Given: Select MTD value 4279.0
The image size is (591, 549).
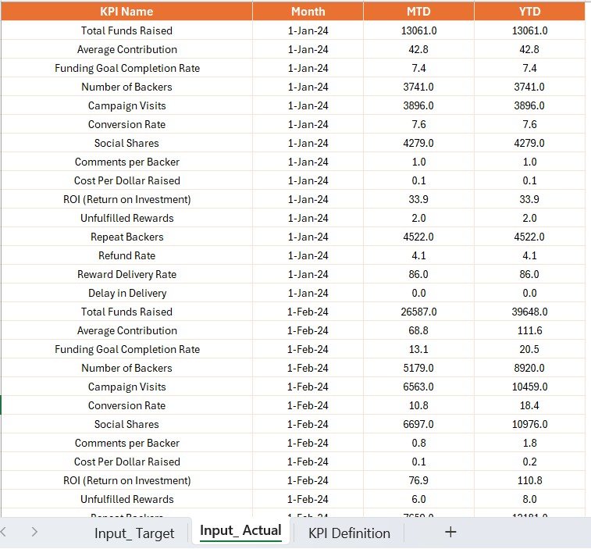Looking at the screenshot, I should [x=418, y=143].
